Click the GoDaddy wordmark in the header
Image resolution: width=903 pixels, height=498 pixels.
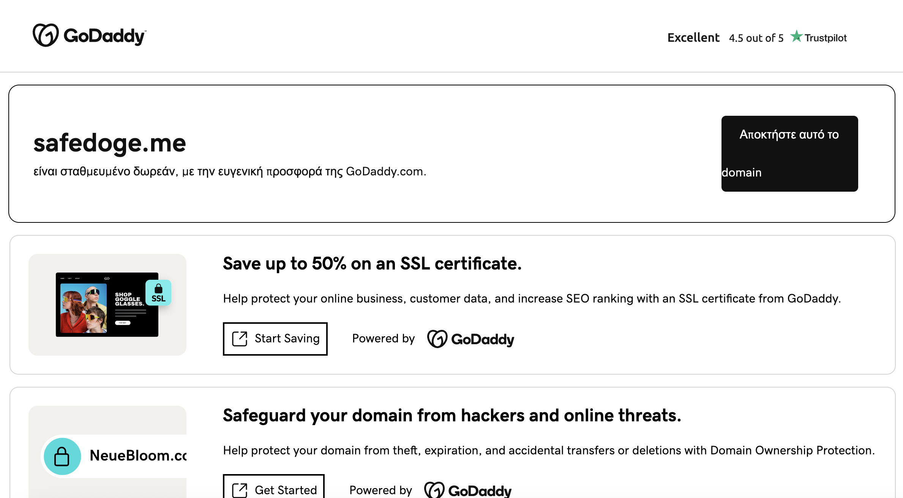104,36
